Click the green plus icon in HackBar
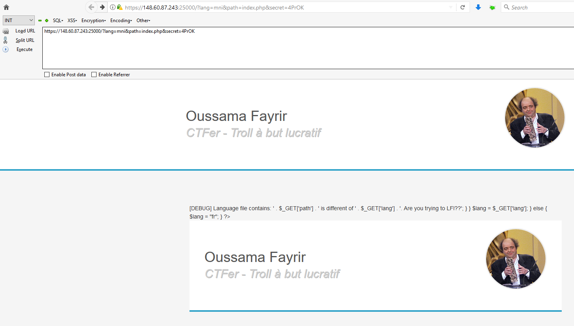574x326 pixels. point(47,21)
